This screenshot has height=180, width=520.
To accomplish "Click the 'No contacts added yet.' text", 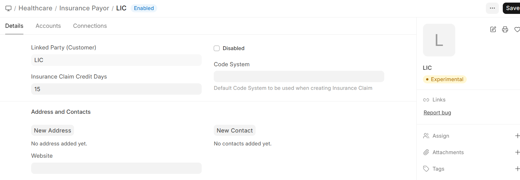I will point(243,143).
